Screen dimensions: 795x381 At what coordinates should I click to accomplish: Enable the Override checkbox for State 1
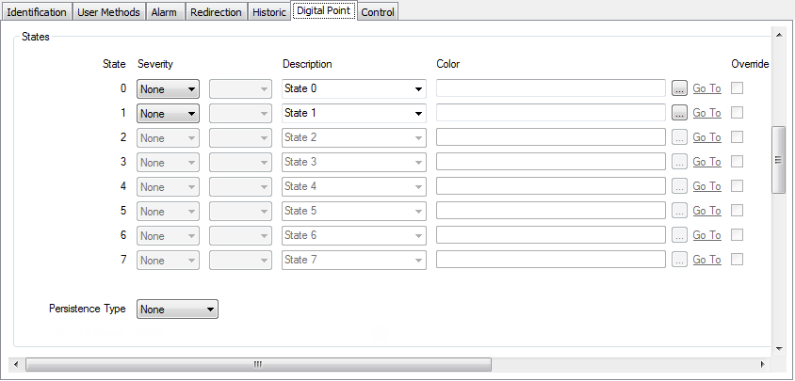(x=738, y=113)
